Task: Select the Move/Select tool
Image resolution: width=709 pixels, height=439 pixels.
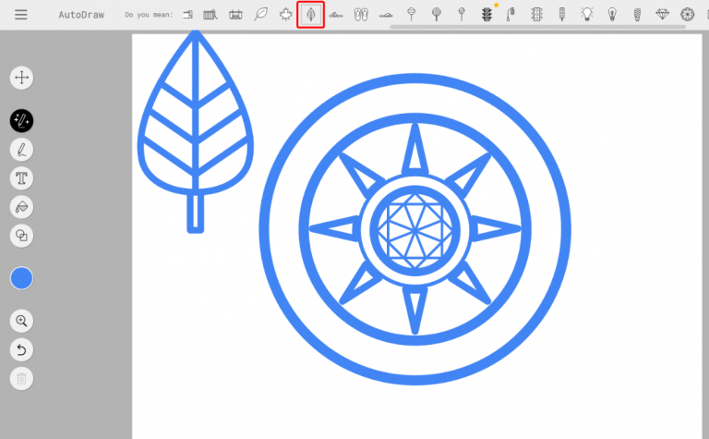Action: 21,78
